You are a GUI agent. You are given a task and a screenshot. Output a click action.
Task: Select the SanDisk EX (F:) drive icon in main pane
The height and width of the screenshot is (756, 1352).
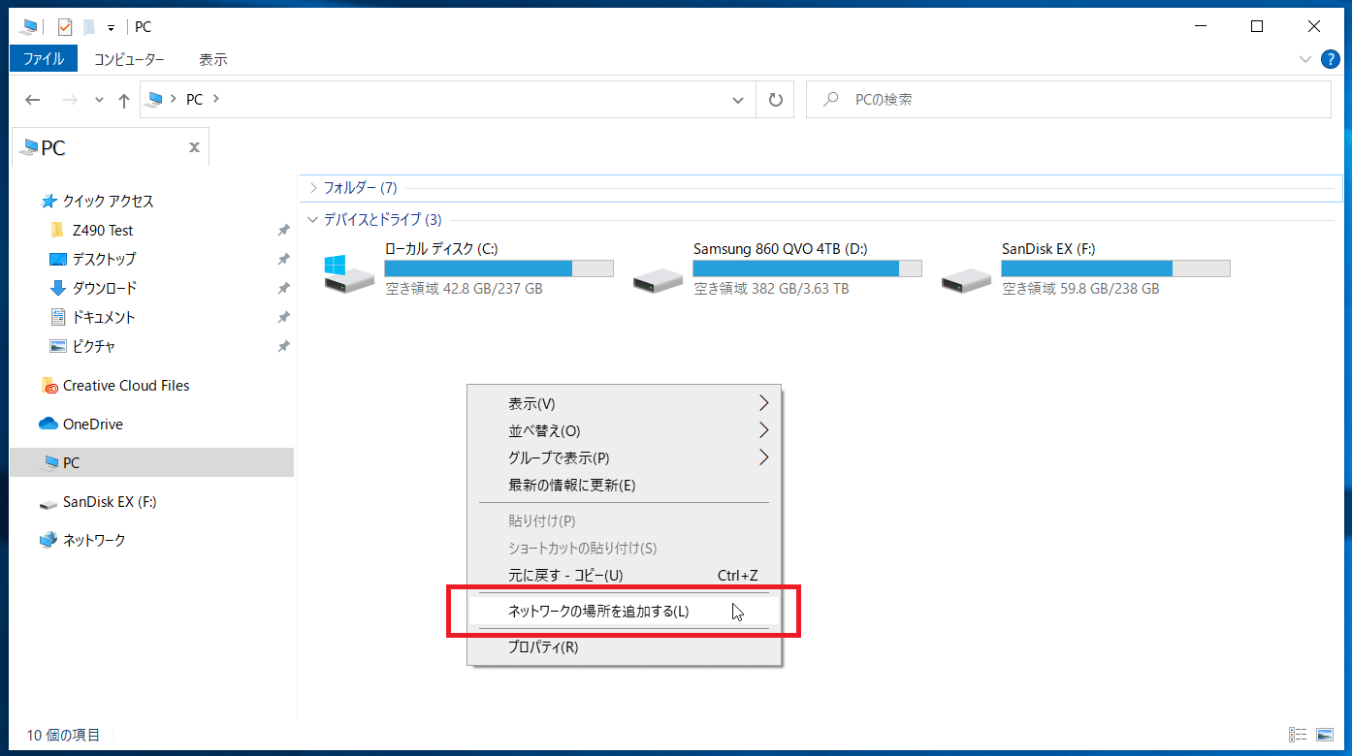pos(966,279)
